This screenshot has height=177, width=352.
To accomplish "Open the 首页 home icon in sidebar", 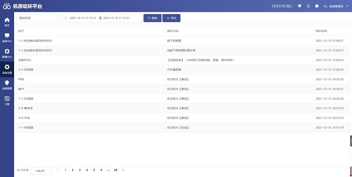I will [x=7, y=22].
